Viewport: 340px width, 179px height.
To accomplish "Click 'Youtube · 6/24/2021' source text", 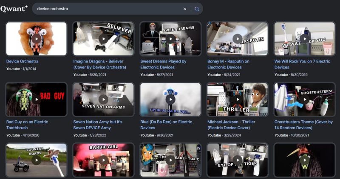I will tap(224, 75).
